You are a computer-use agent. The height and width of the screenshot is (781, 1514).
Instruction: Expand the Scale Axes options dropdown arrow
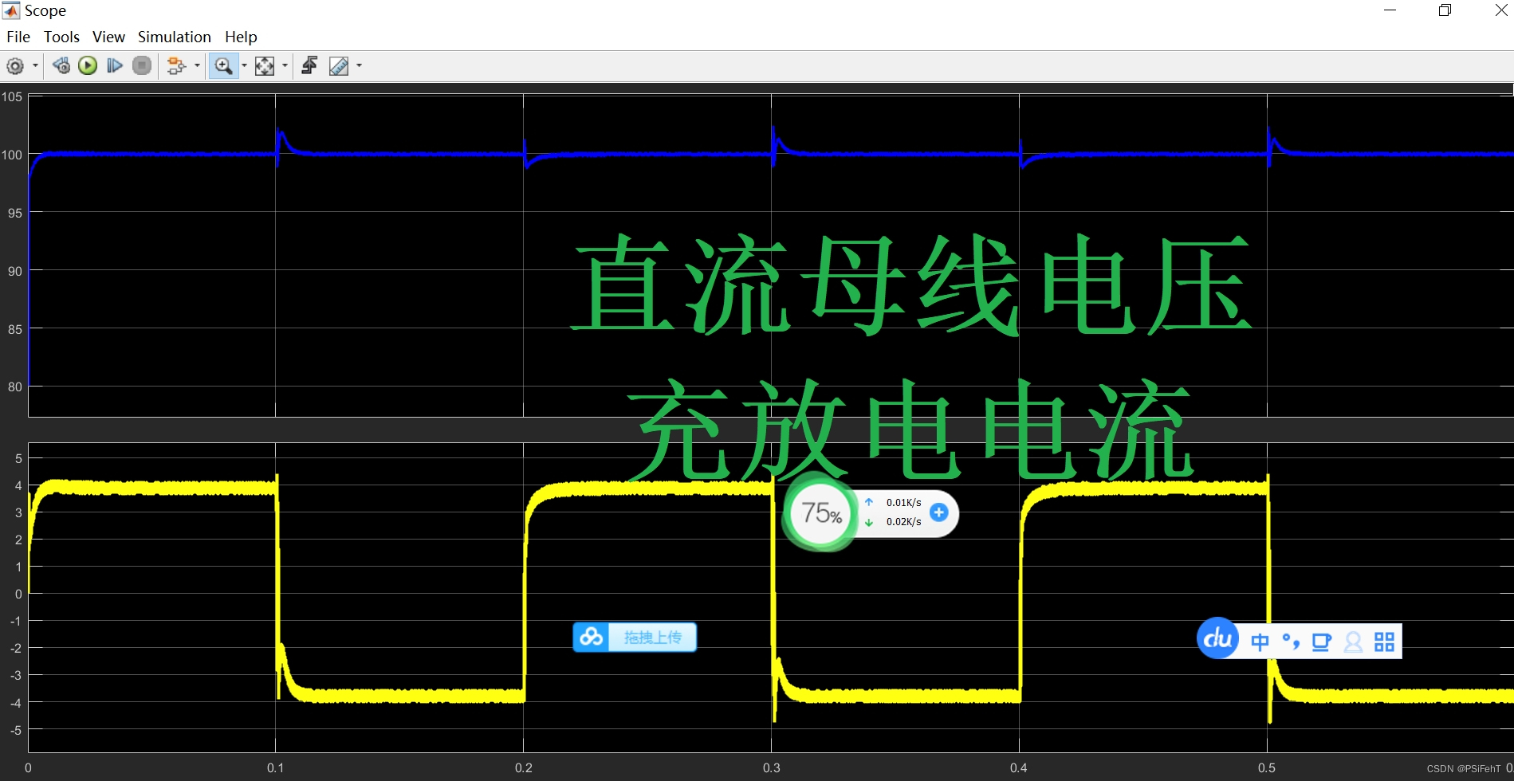tap(285, 66)
